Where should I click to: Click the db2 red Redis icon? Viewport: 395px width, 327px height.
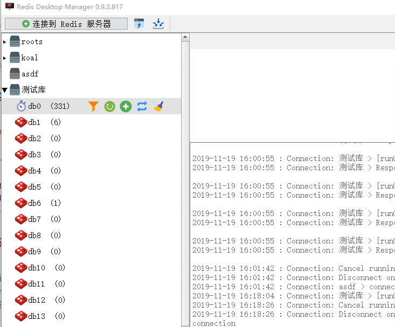click(x=21, y=138)
